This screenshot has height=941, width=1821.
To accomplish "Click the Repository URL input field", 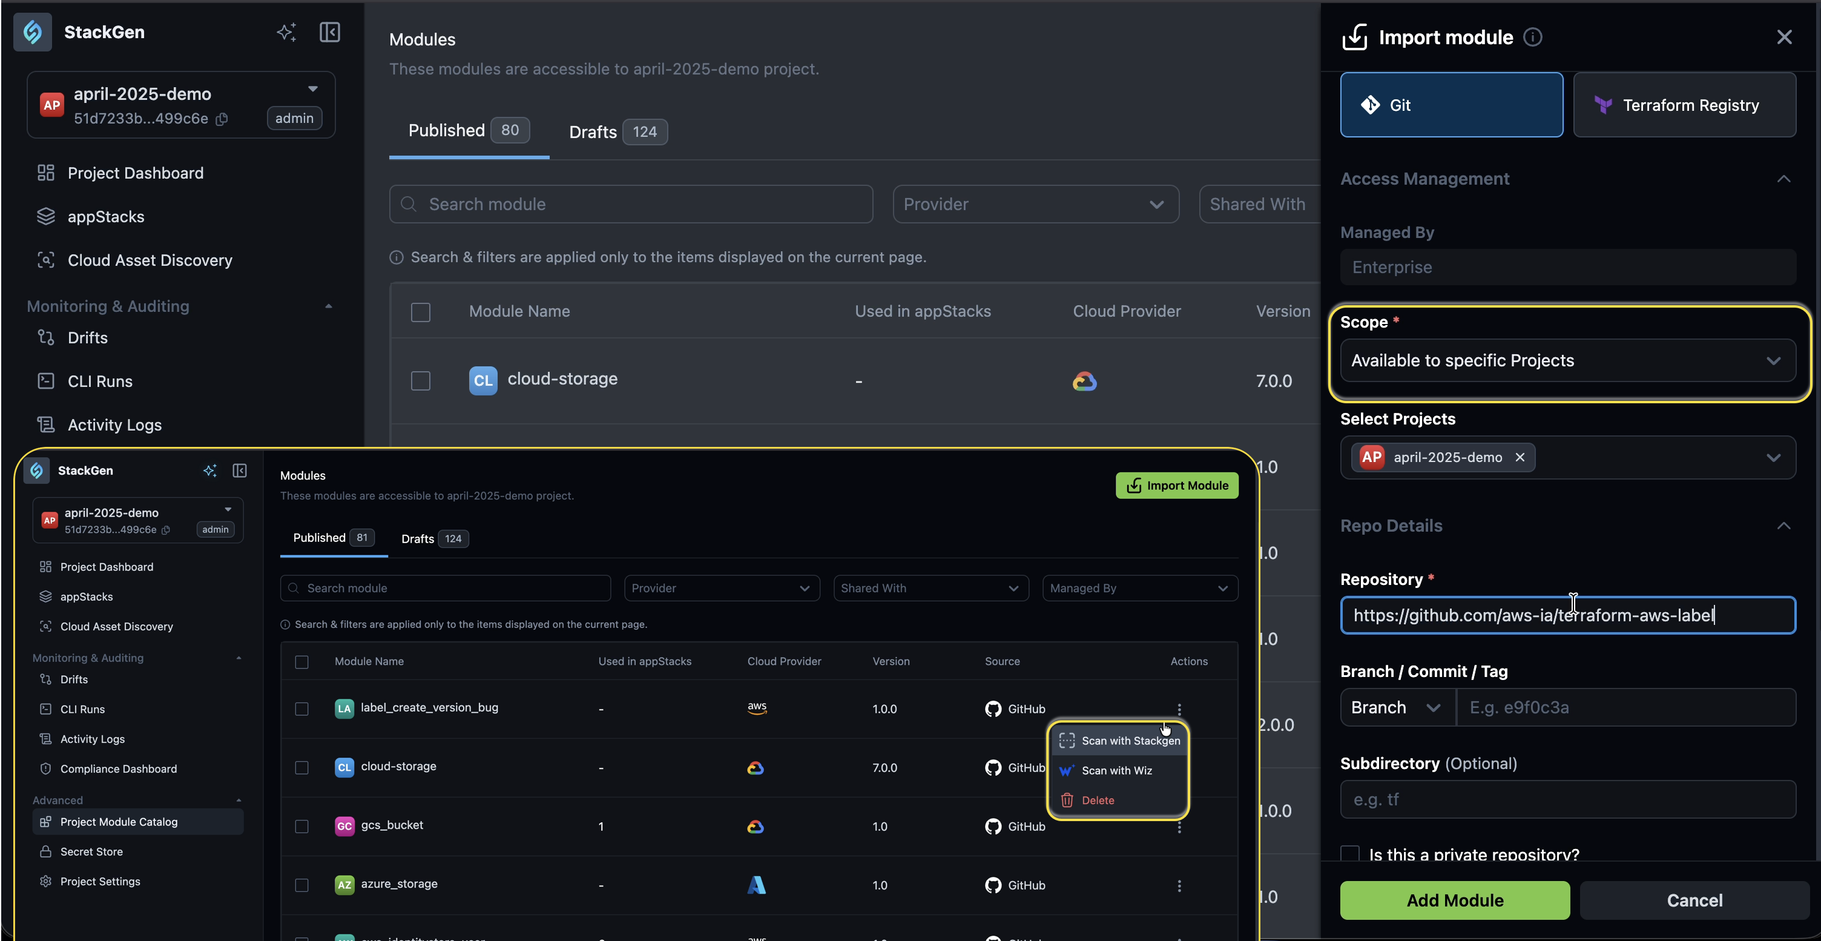I will pyautogui.click(x=1568, y=615).
